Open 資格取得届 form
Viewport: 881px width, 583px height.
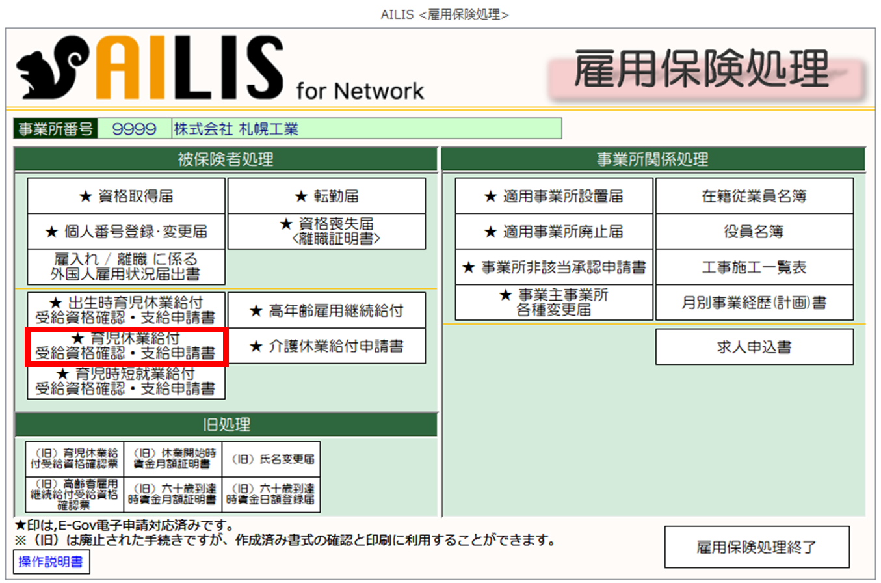pos(126,196)
